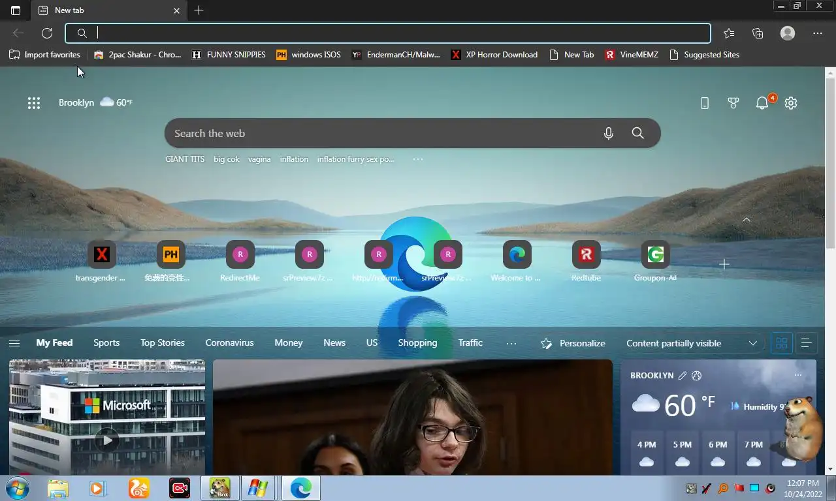
Task: Open page settings gear icon
Action: (791, 102)
